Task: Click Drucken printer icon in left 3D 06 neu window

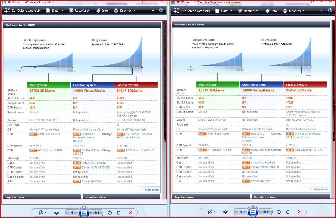Action: pyautogui.click(x=116, y=11)
